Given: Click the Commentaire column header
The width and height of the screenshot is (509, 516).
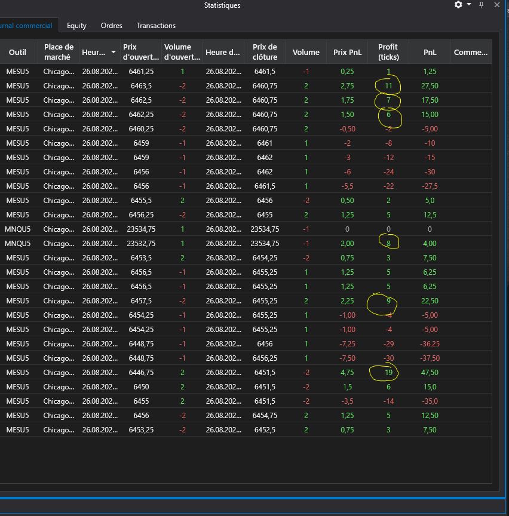Looking at the screenshot, I should point(470,52).
